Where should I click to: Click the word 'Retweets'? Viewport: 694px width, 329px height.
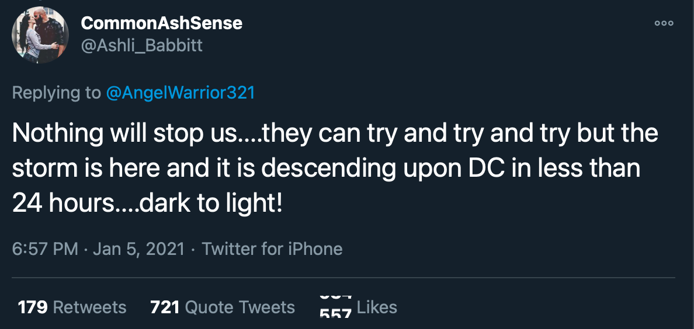tap(90, 307)
